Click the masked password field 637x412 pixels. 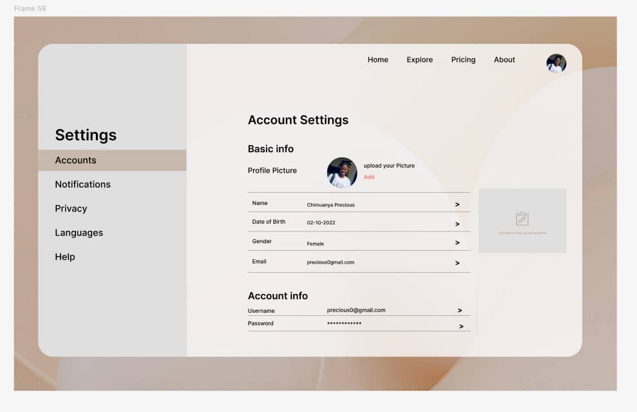point(344,323)
